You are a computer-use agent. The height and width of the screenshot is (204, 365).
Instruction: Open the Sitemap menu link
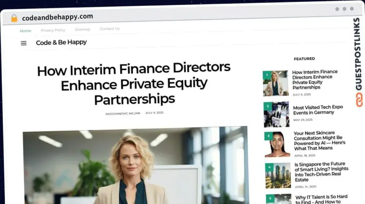pos(82,29)
